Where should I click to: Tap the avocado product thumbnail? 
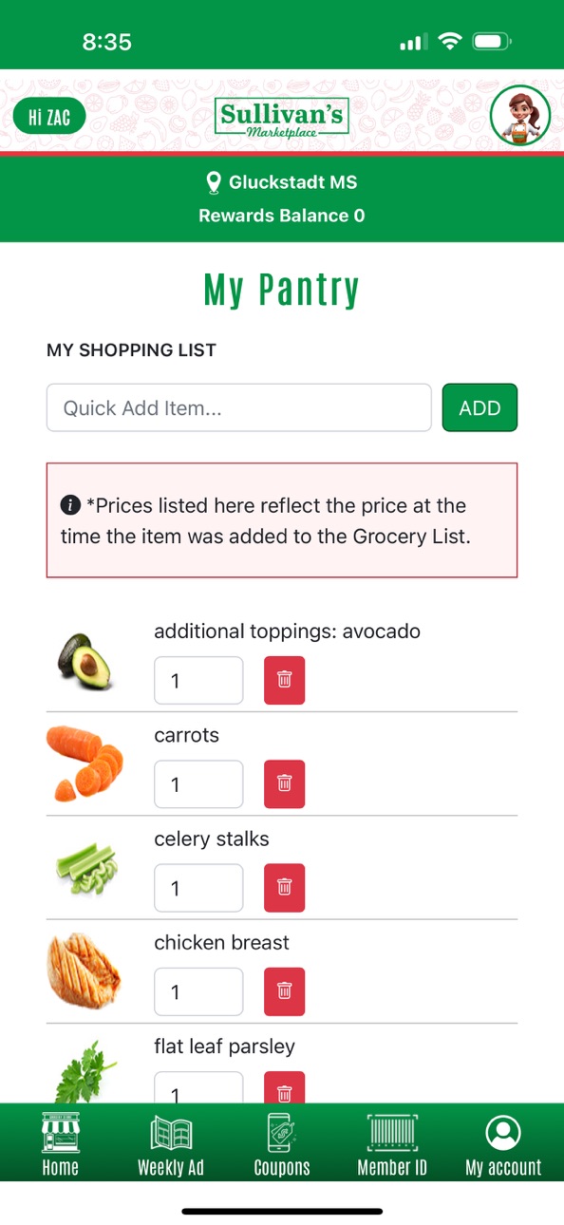(85, 660)
